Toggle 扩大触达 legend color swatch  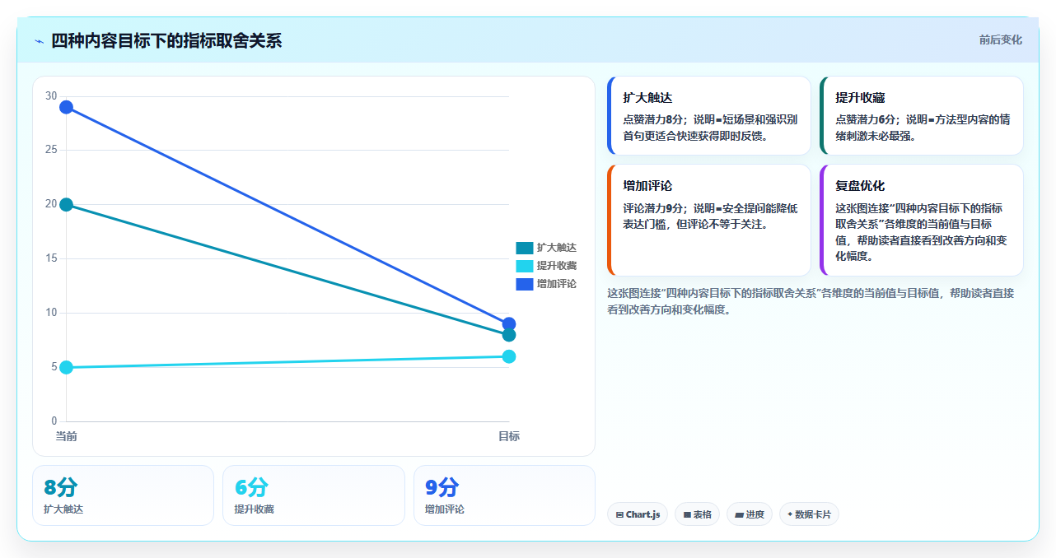click(525, 248)
